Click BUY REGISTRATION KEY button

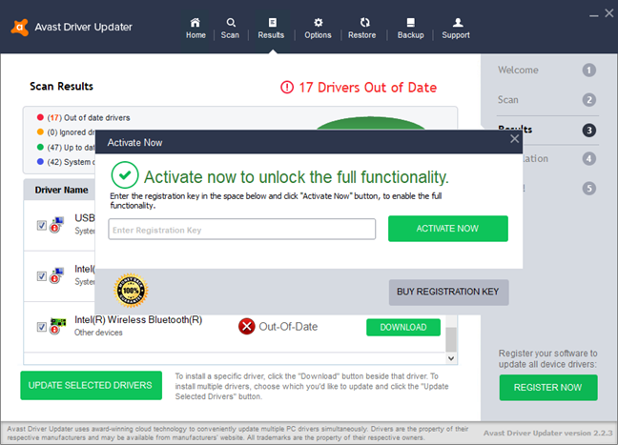[x=448, y=293]
